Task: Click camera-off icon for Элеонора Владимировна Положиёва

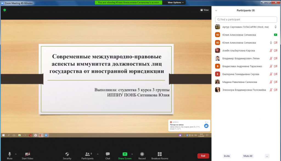Action: point(276,90)
